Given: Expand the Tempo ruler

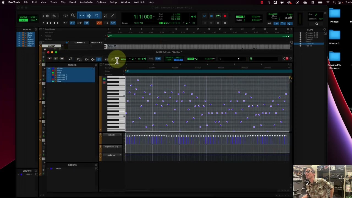Looking at the screenshot, I should coord(42,36).
